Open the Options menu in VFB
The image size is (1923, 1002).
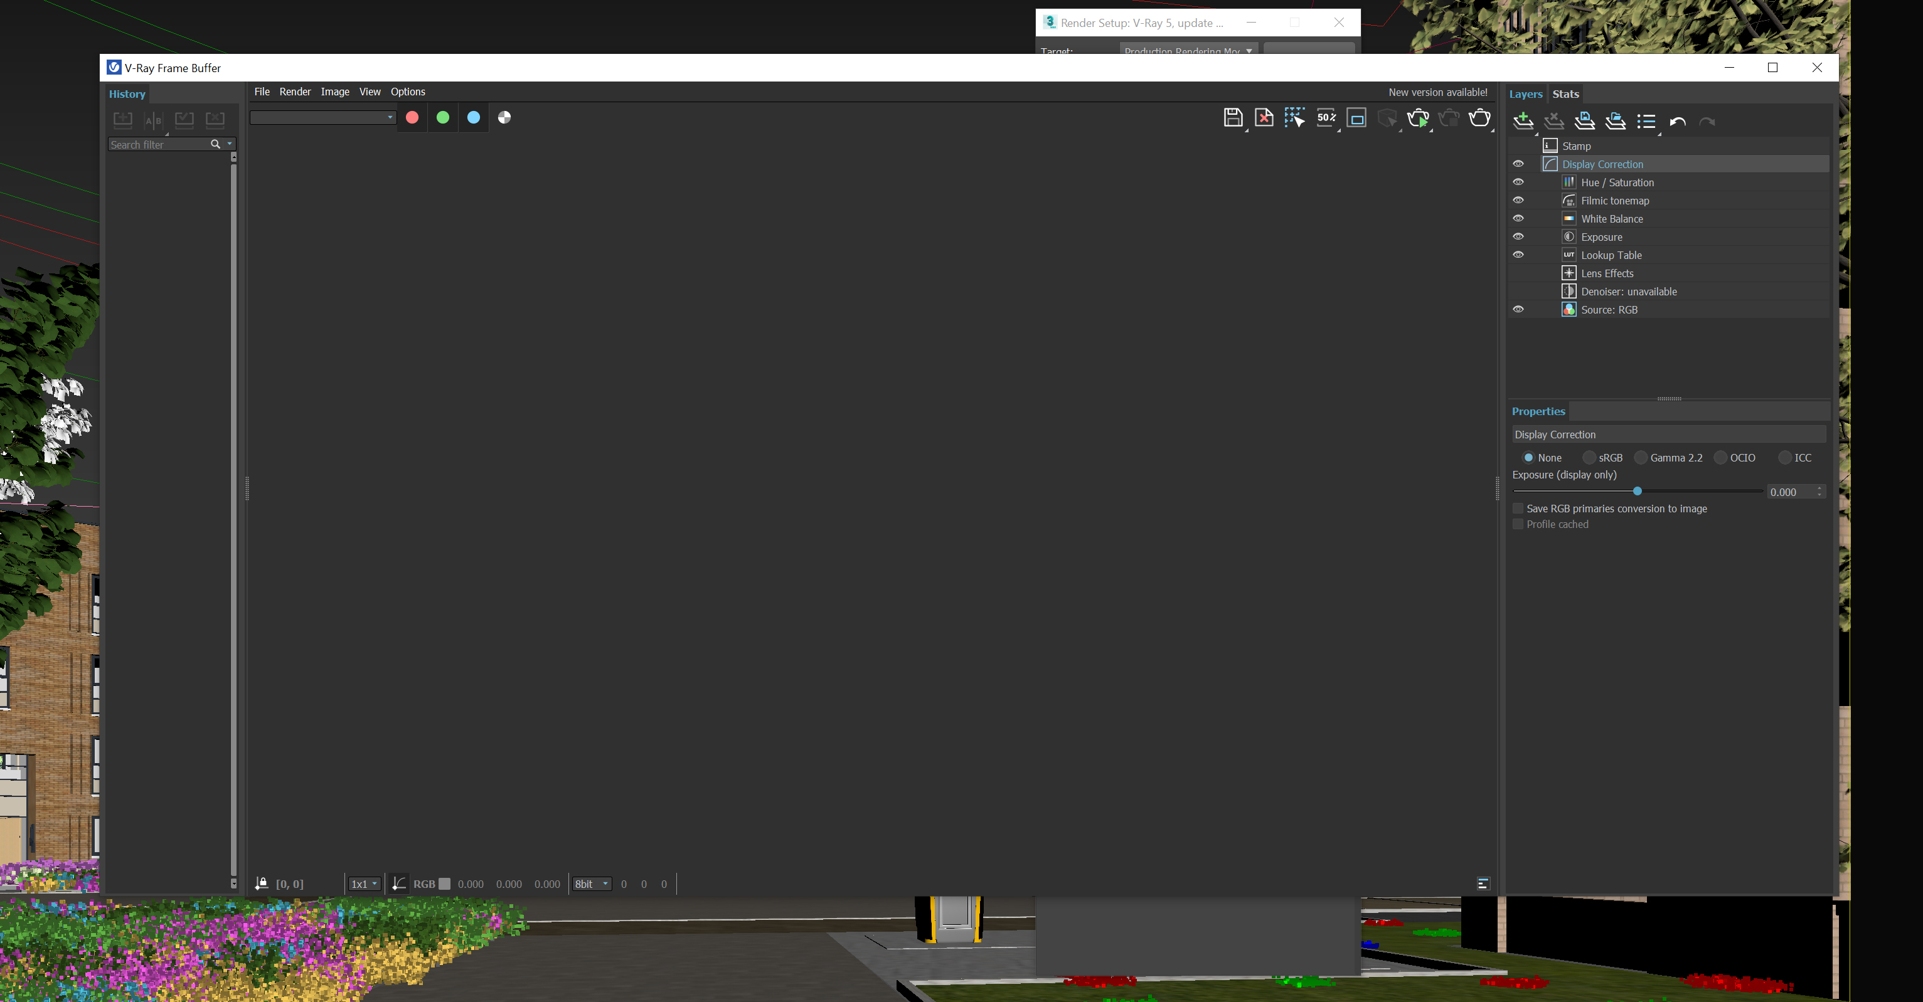coord(407,90)
